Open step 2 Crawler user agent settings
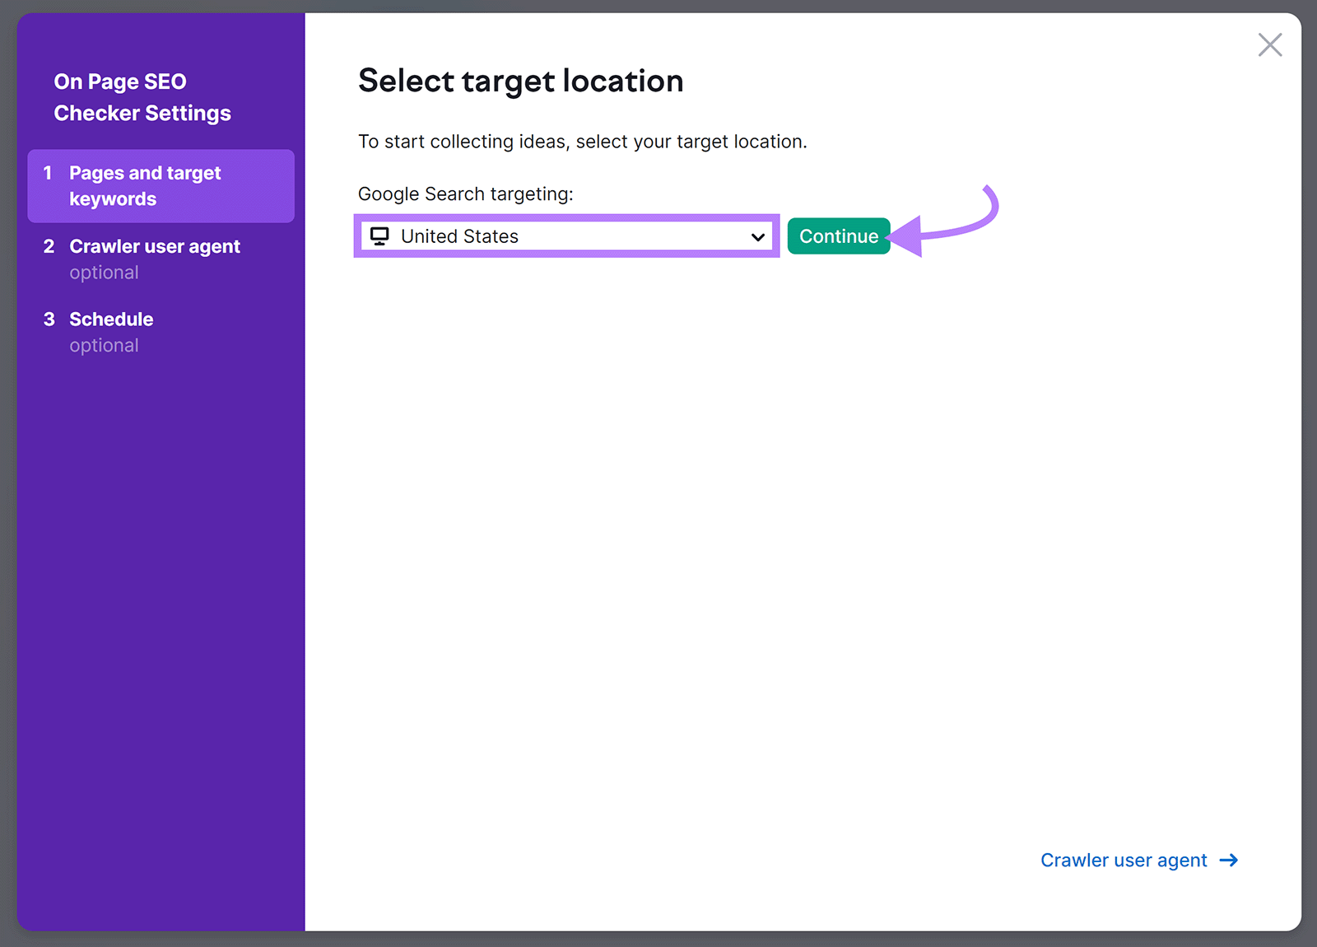 coord(155,245)
